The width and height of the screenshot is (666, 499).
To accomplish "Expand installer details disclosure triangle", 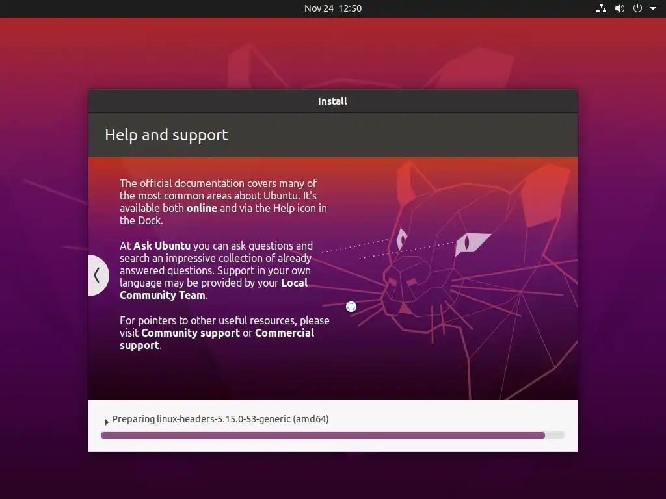I will [x=107, y=422].
